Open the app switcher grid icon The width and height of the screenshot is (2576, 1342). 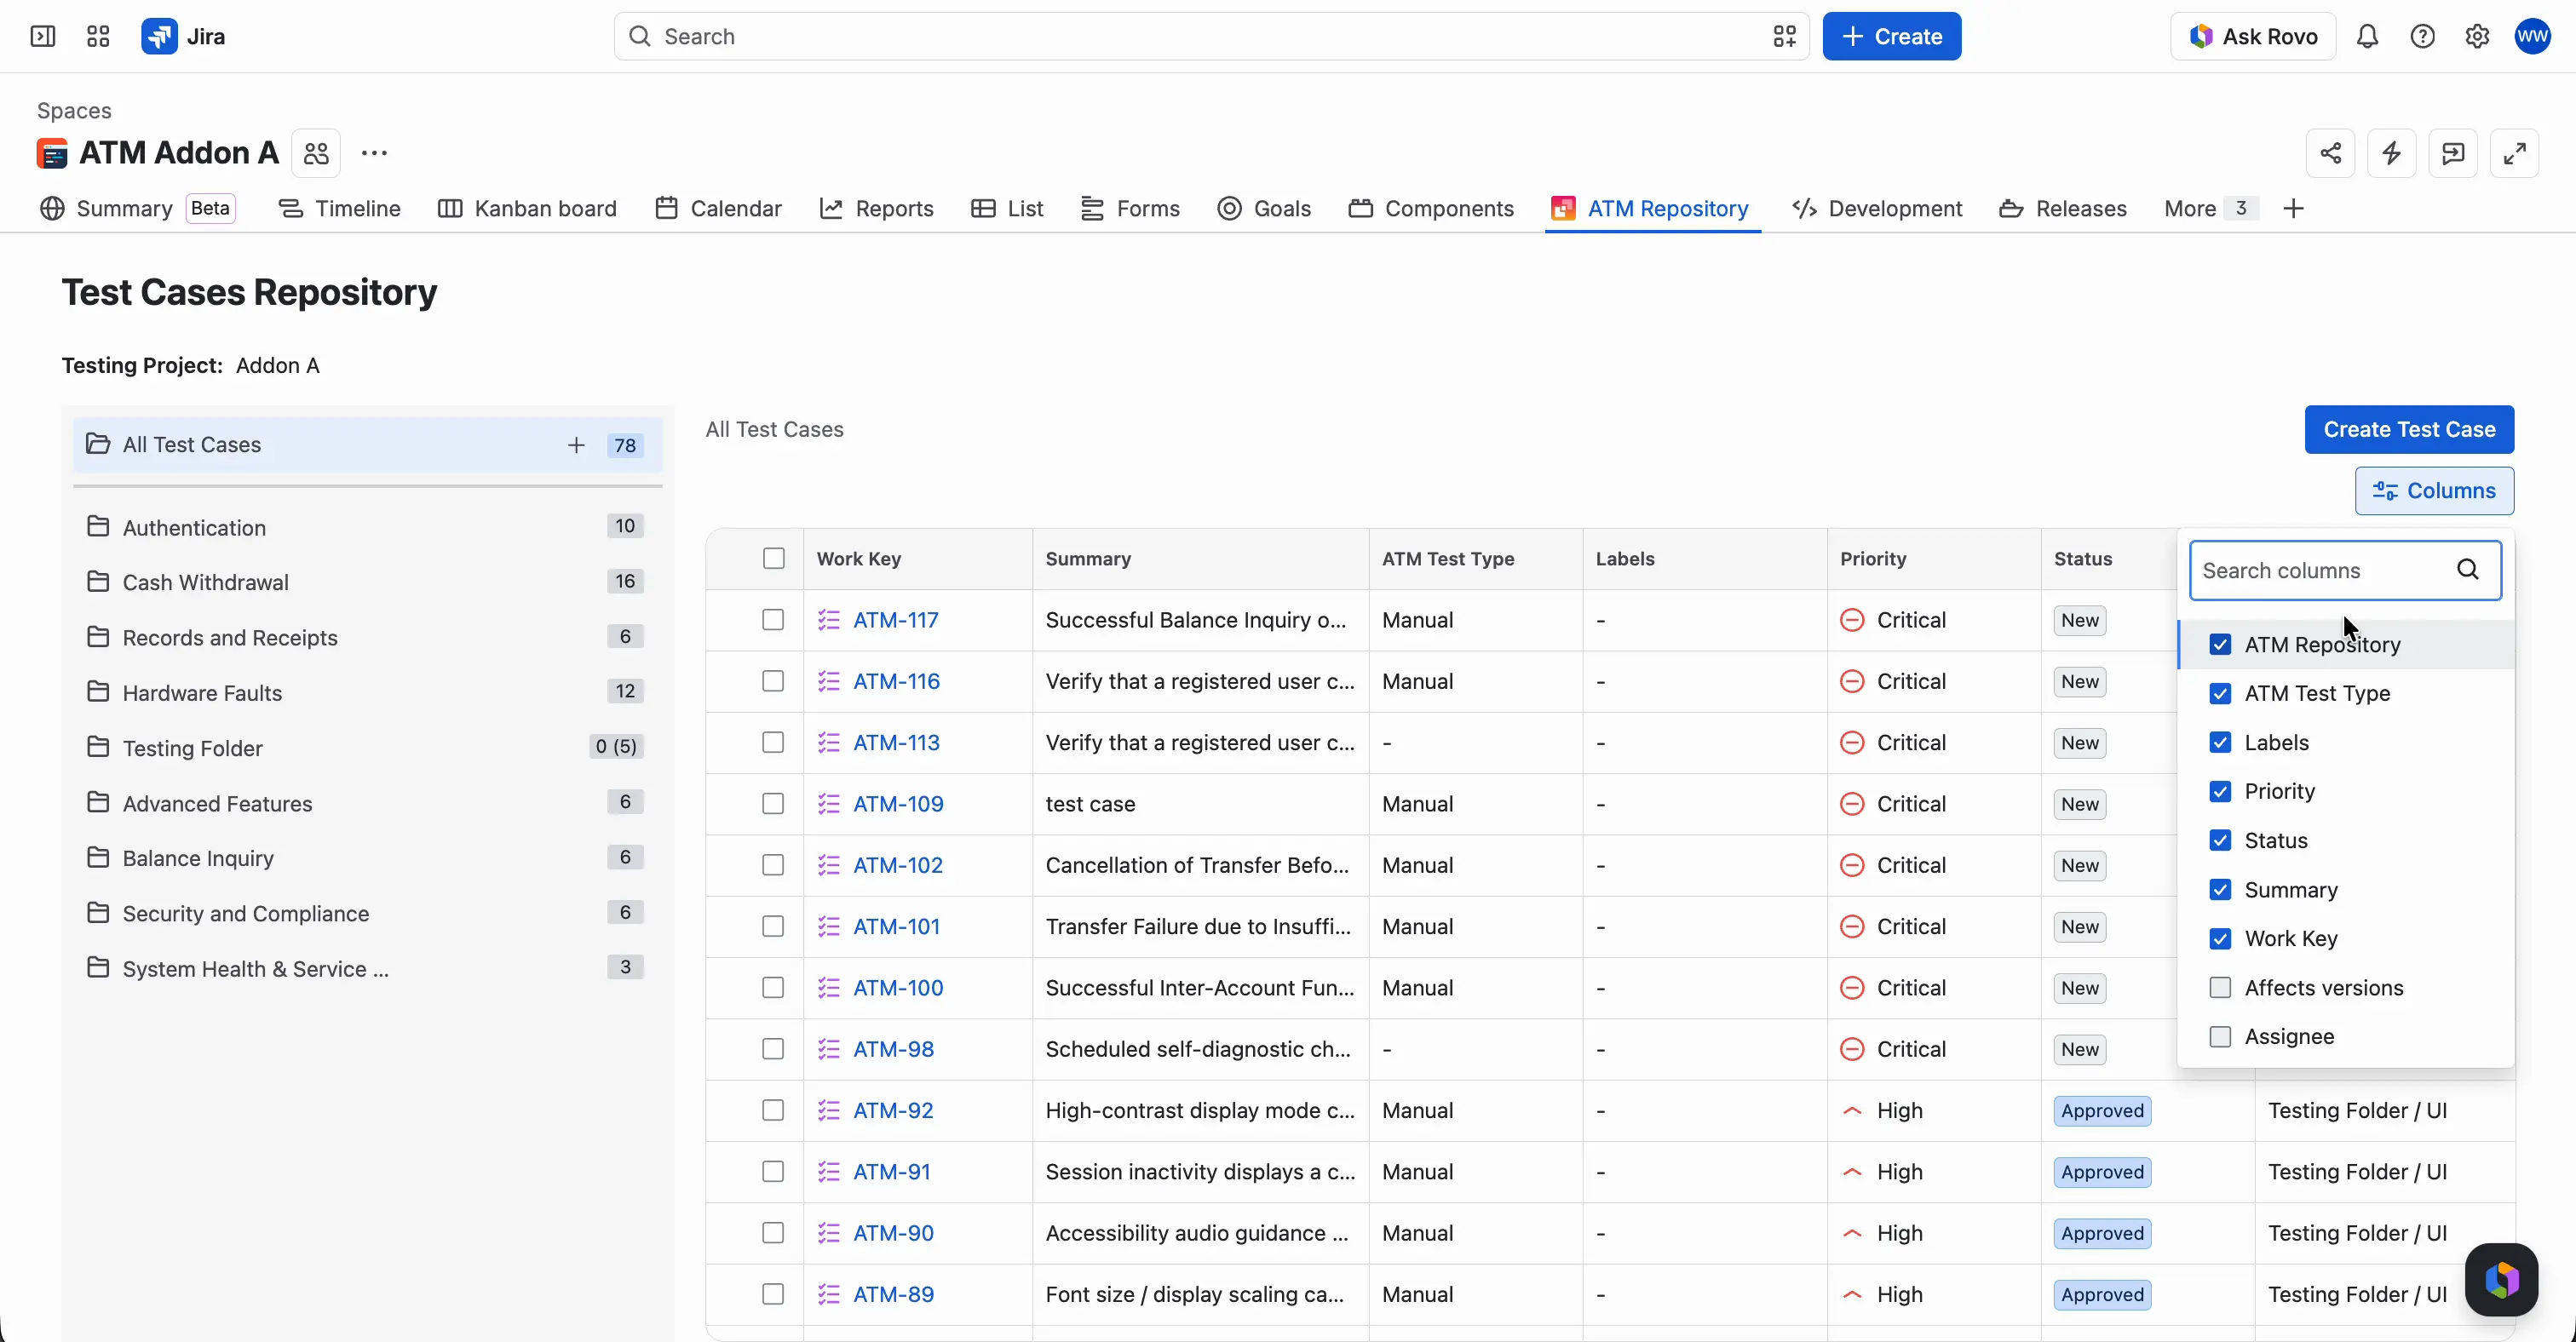click(98, 37)
